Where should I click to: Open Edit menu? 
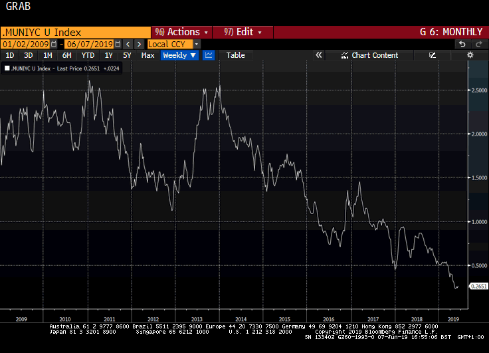pos(243,32)
